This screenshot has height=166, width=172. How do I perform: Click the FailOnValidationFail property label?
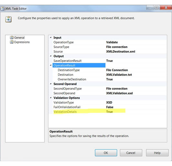67,107
